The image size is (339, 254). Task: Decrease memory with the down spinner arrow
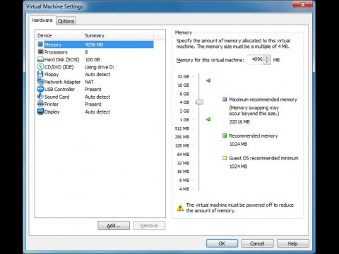267,62
